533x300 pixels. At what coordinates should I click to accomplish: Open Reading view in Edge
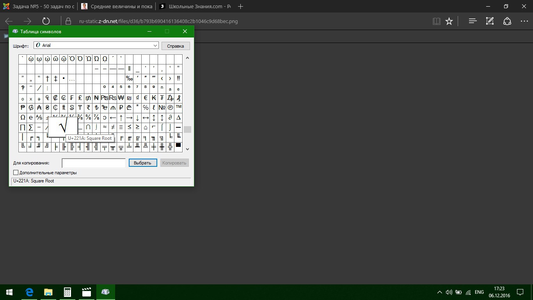click(x=437, y=21)
